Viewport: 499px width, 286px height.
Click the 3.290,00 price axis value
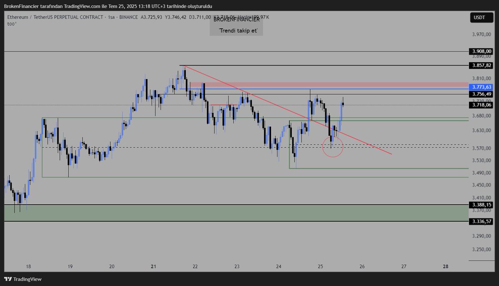coord(482,236)
